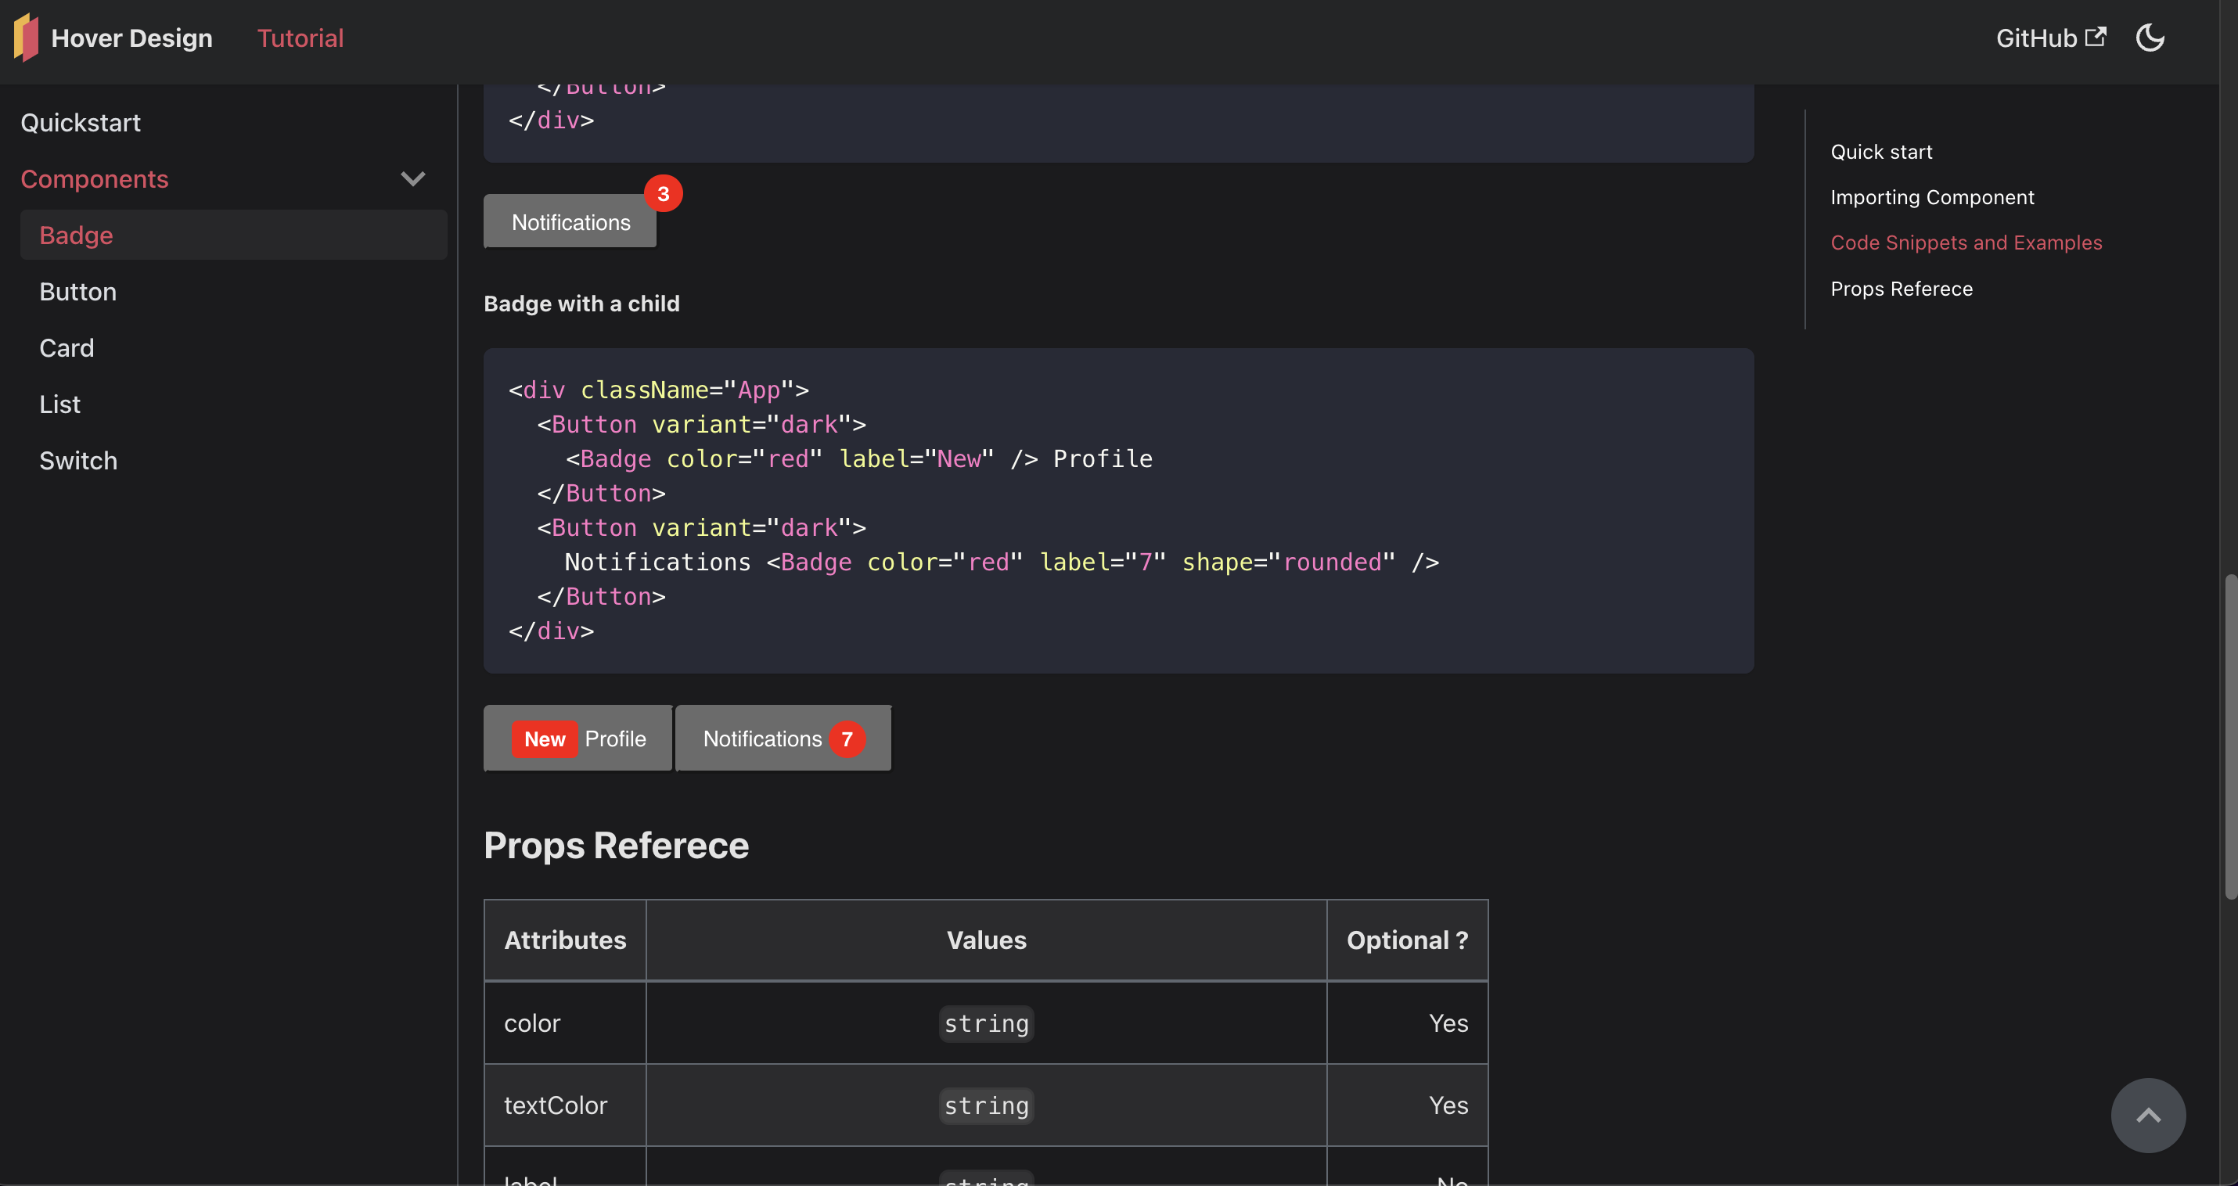Click the Hover Design logo icon
Screen dimensions: 2238x1186
coord(26,38)
